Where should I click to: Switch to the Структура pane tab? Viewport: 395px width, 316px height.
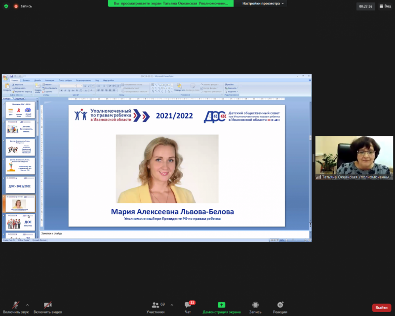tap(20, 99)
